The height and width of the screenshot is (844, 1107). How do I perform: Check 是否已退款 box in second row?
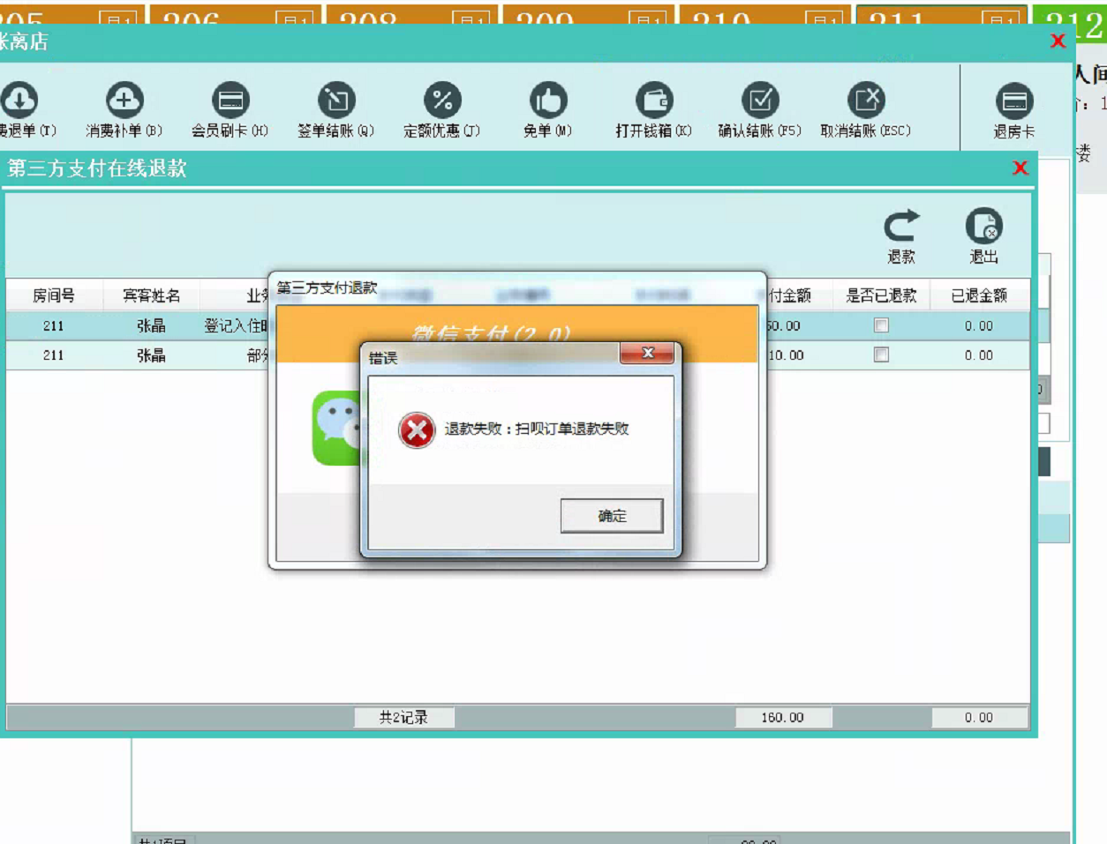[x=881, y=355]
